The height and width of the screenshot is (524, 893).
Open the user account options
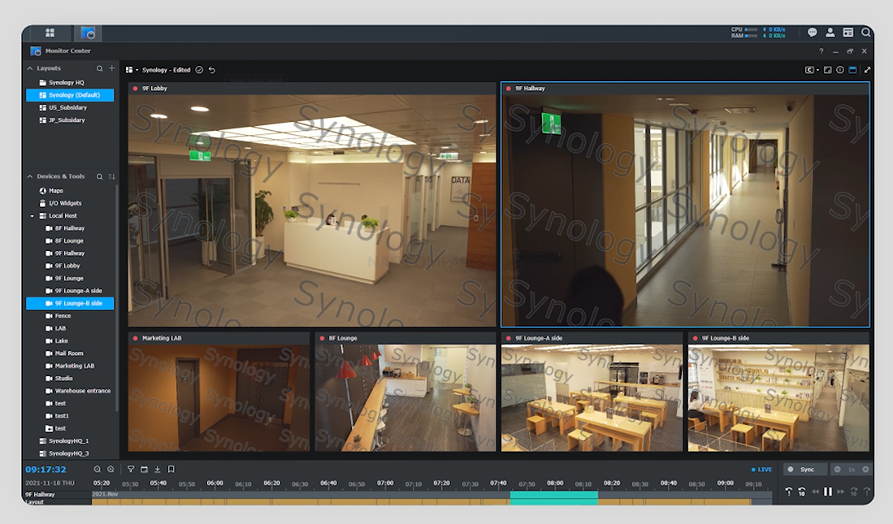[830, 32]
